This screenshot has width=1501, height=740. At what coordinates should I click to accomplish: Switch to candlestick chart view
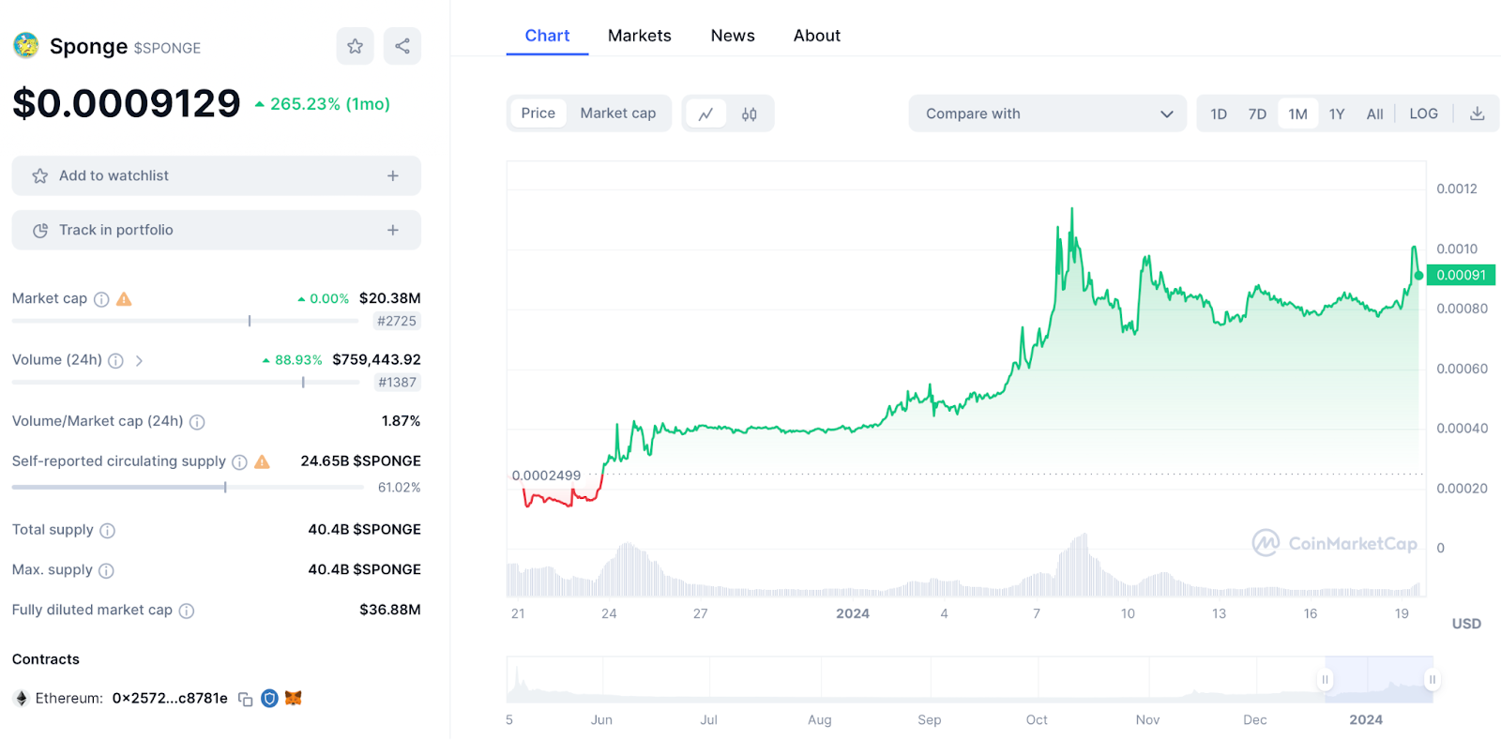(x=750, y=113)
